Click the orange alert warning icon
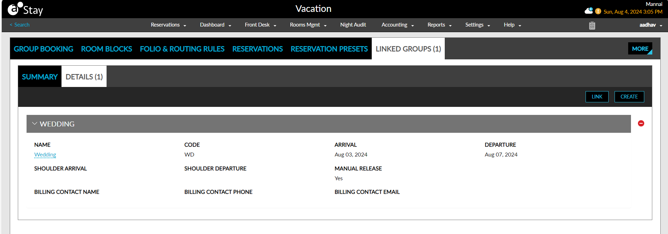668x234 pixels. (x=598, y=11)
